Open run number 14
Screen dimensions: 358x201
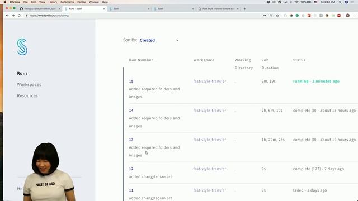131,111
